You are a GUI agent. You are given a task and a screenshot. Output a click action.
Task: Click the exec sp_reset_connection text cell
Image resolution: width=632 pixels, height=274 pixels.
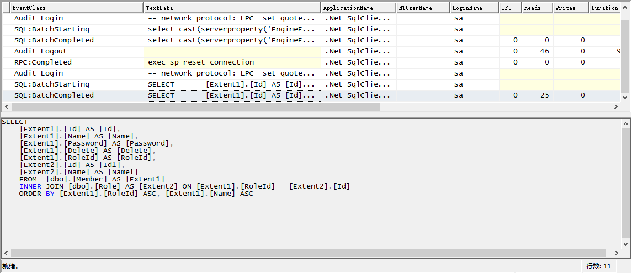point(232,62)
